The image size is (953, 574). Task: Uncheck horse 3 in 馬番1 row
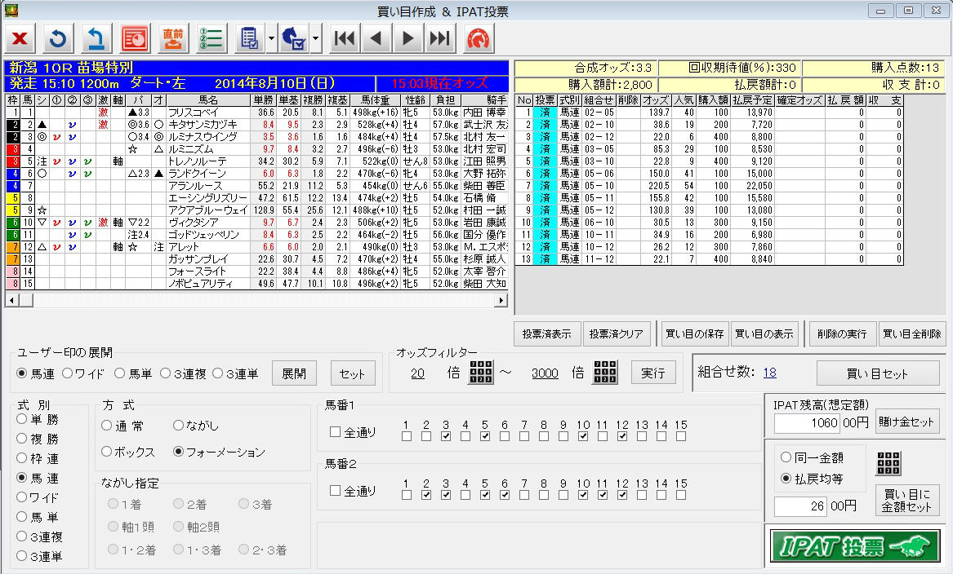coord(446,436)
